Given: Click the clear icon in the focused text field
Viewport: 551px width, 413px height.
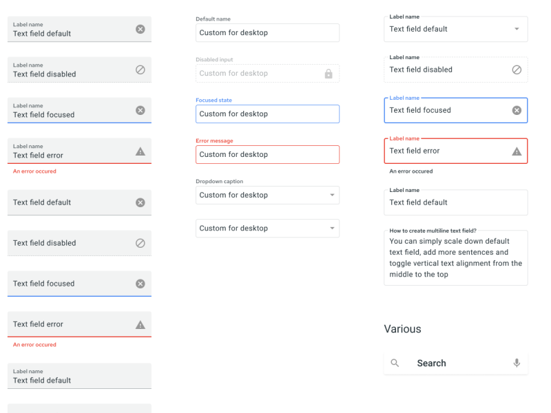Looking at the screenshot, I should pyautogui.click(x=140, y=110).
